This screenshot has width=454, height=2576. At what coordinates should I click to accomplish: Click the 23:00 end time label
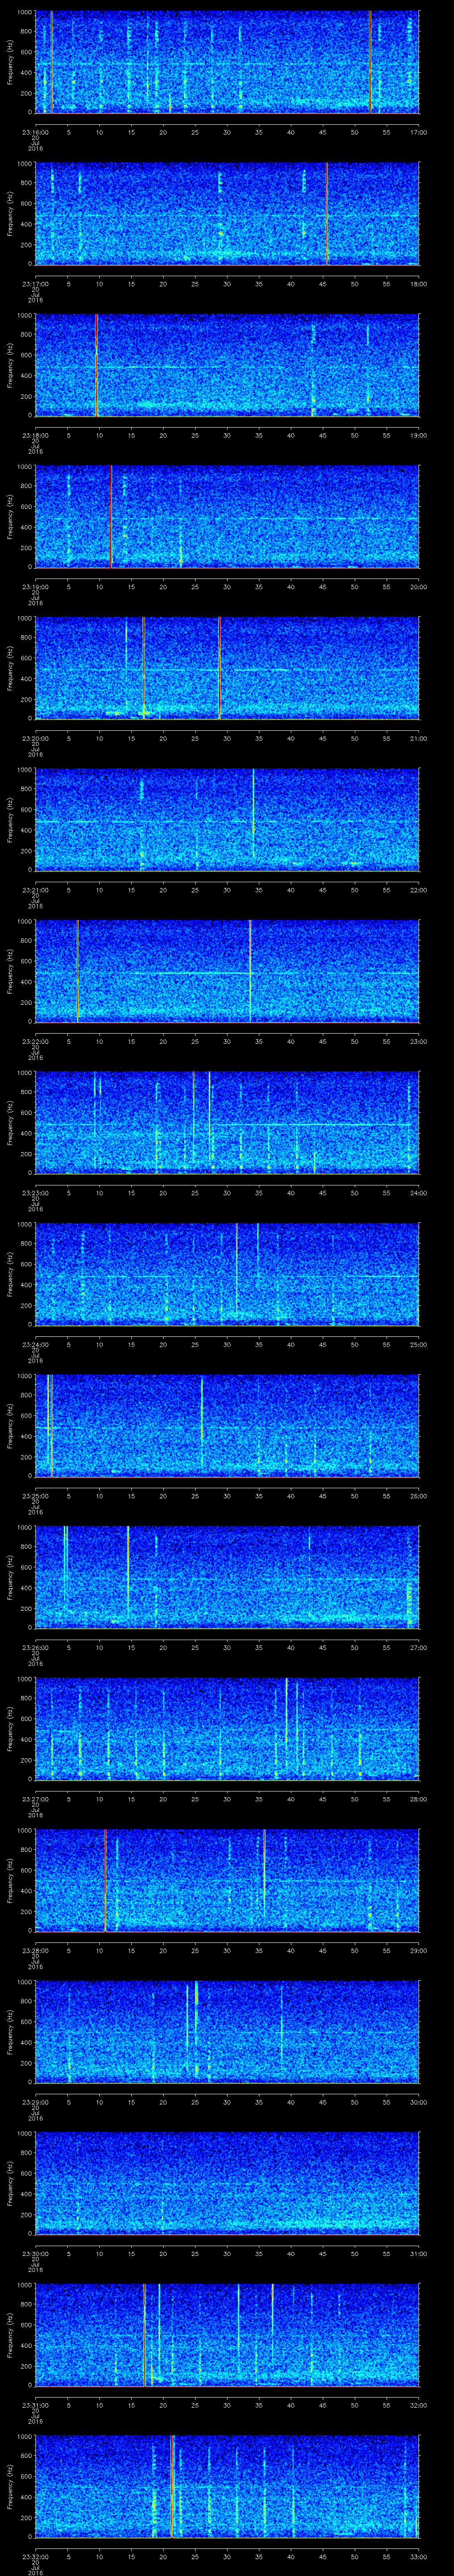click(418, 1041)
